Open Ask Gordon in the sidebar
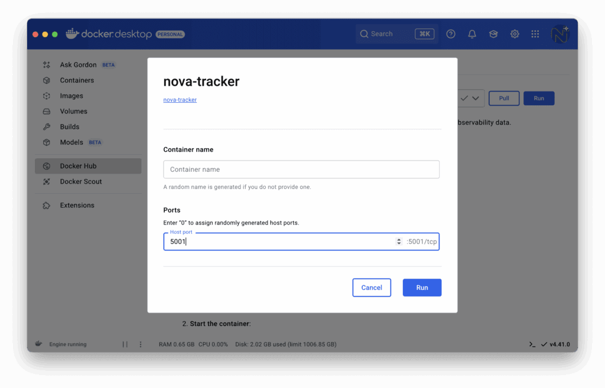This screenshot has height=388, width=605. (88, 65)
